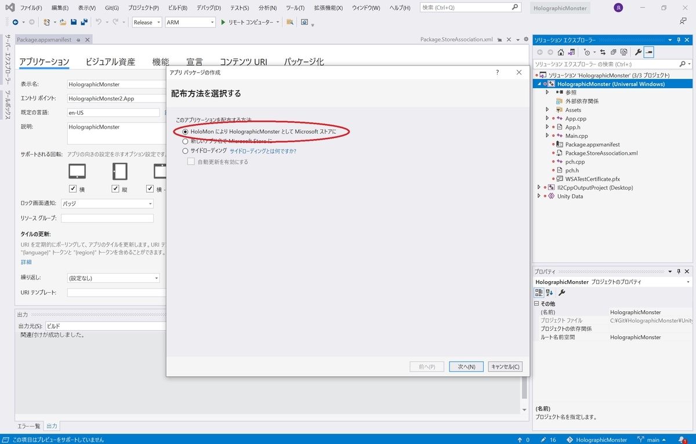The image size is (696, 444).
Task: Click the Categorized icon in Properties panel
Action: [x=539, y=293]
